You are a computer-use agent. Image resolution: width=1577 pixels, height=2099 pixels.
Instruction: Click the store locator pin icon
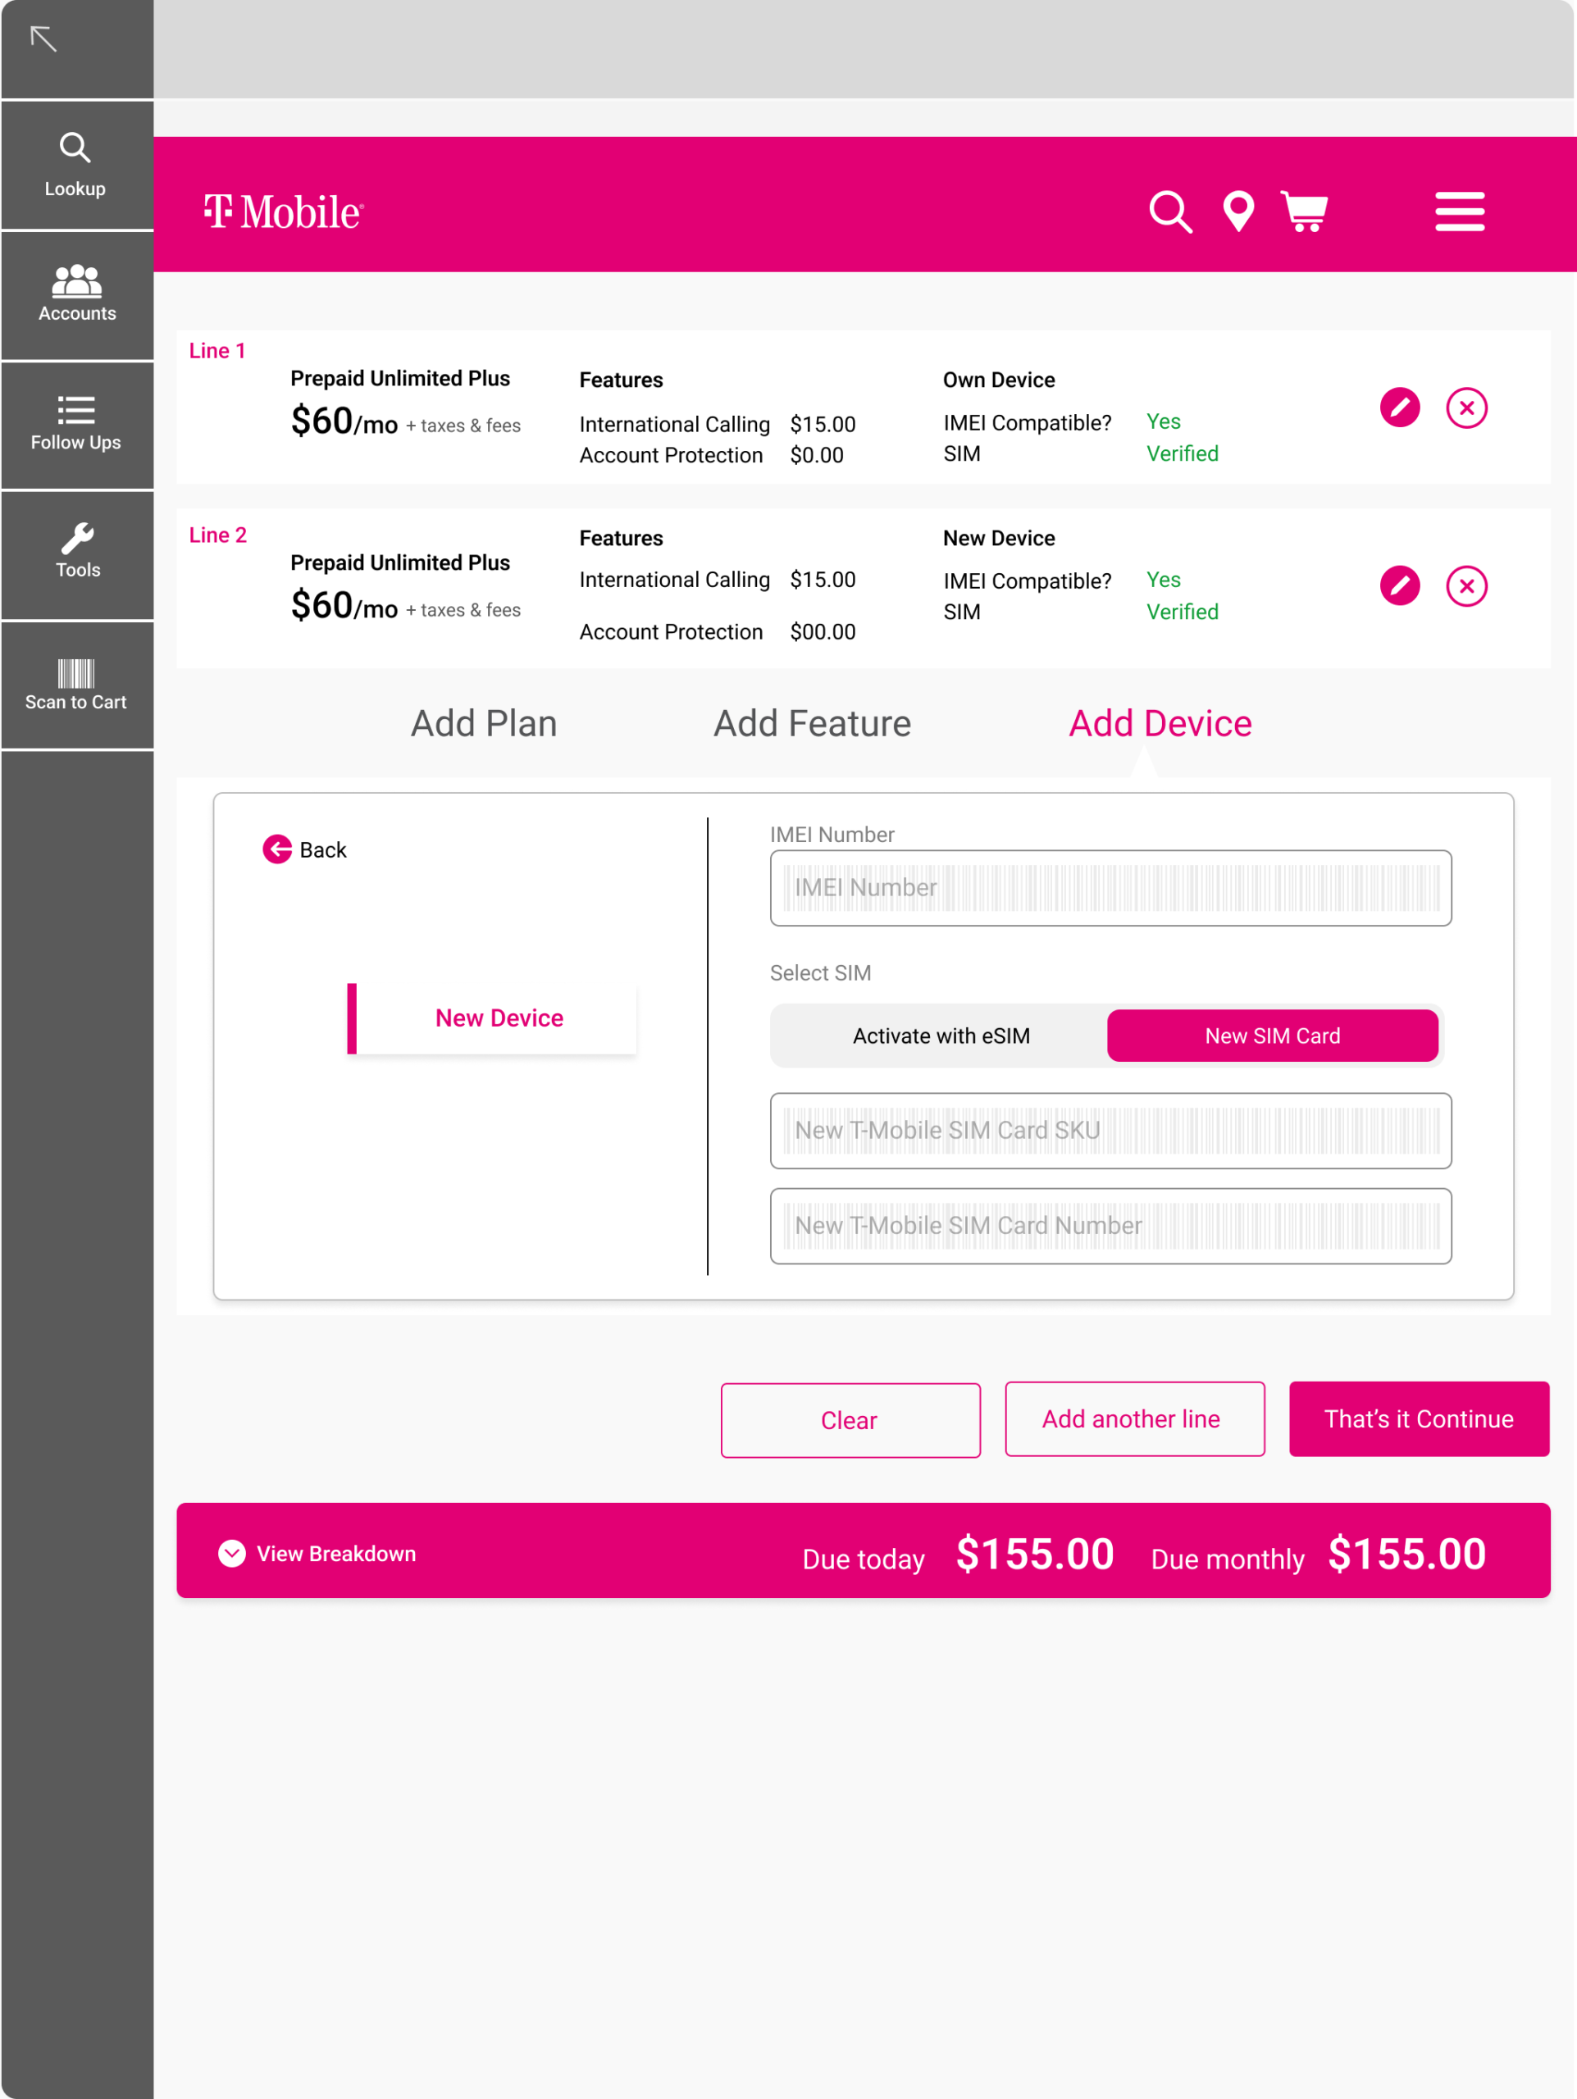click(1238, 211)
